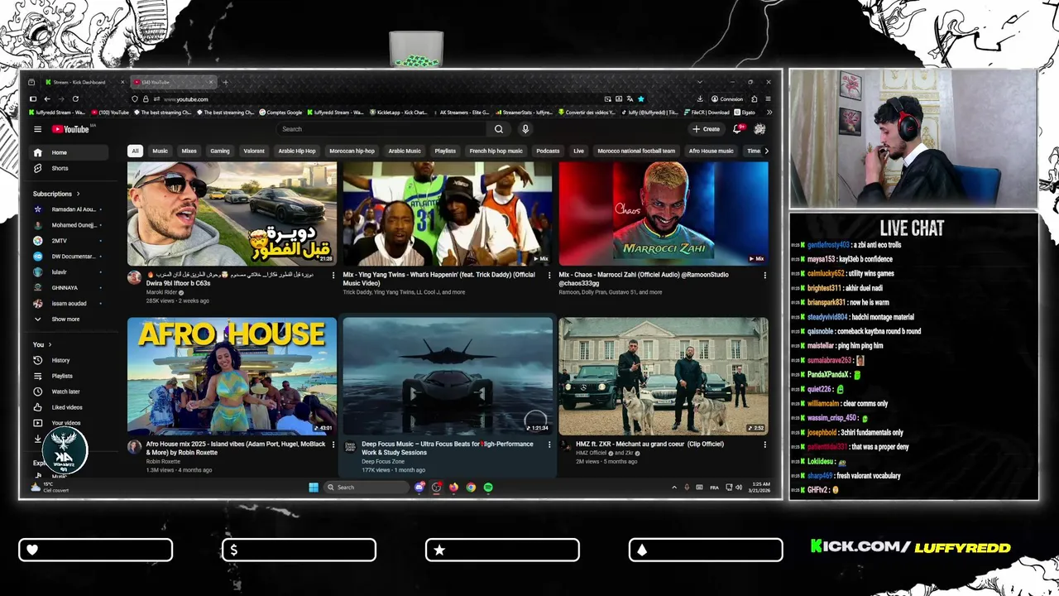1059x596 pixels.
Task: Open Playlists in the You section
Action: [62, 376]
